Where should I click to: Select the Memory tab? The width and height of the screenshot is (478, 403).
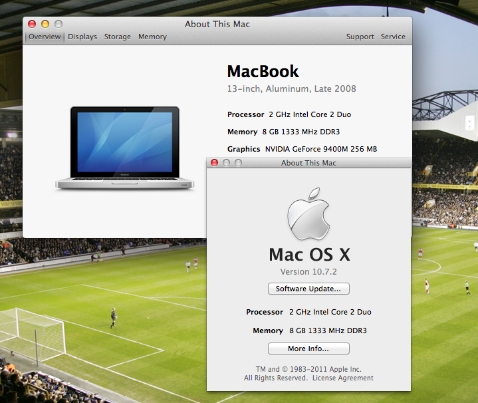[152, 37]
